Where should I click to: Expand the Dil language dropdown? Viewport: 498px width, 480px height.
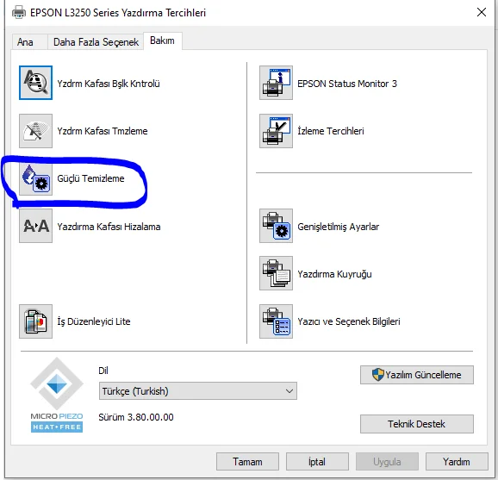click(198, 391)
